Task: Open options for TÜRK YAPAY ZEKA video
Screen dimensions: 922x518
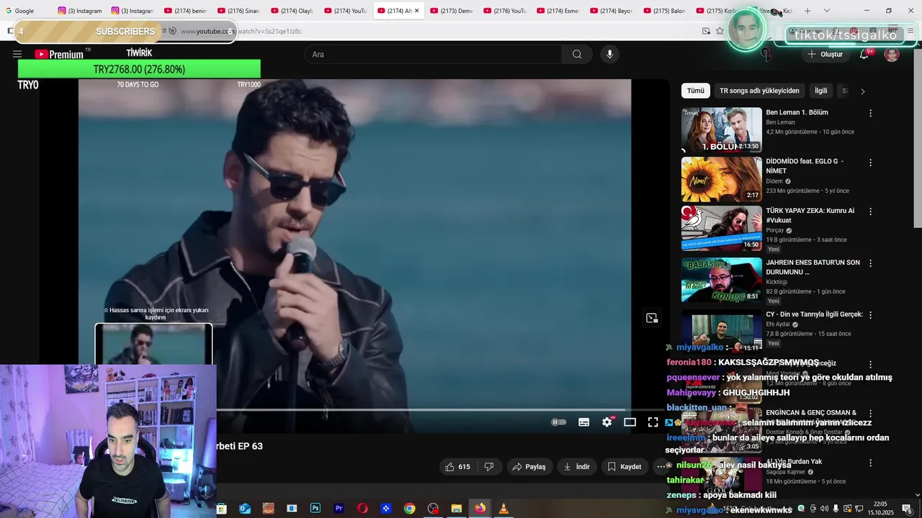Action: (870, 212)
